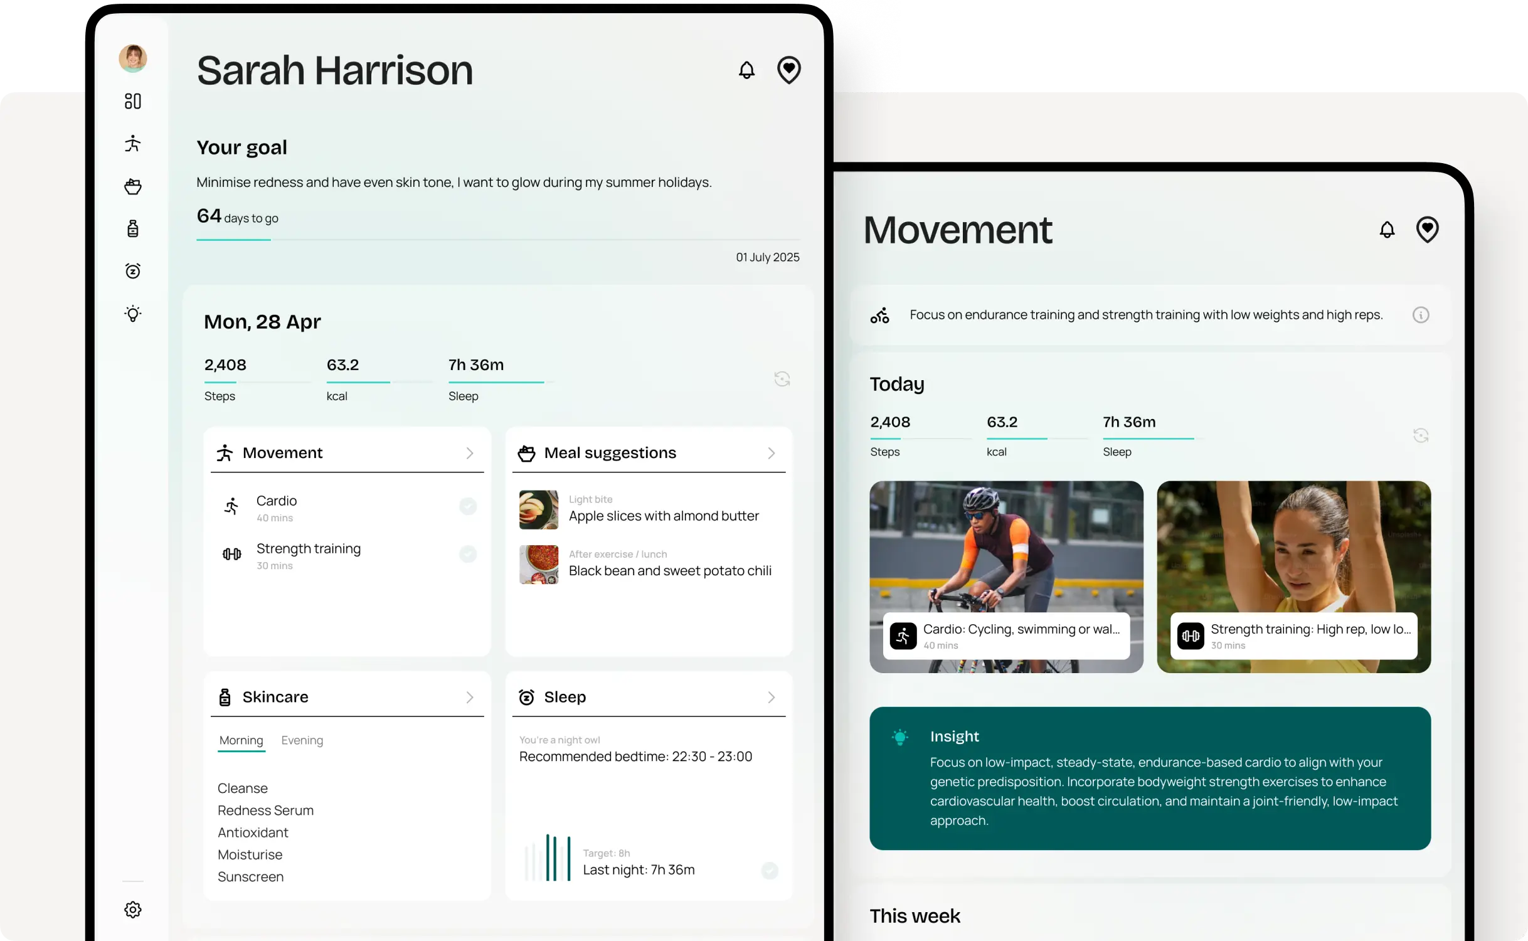Click alarm icon in Sleep card header
The image size is (1528, 941).
[x=527, y=697]
